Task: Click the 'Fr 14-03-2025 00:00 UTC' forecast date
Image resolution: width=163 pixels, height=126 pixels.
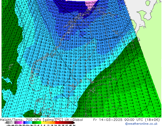Action: click(x=119, y=120)
